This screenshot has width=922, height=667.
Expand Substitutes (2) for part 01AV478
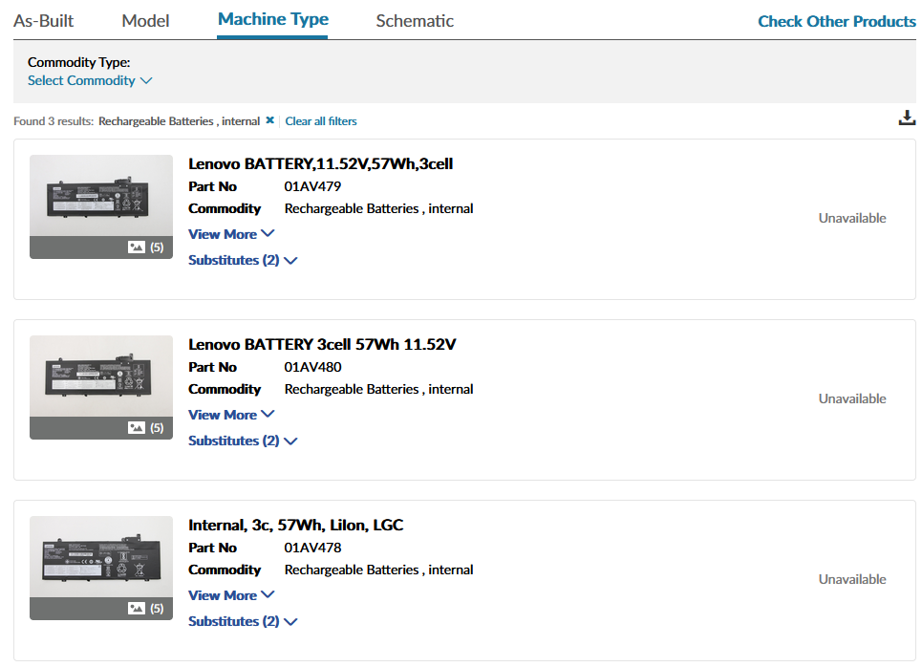[243, 621]
